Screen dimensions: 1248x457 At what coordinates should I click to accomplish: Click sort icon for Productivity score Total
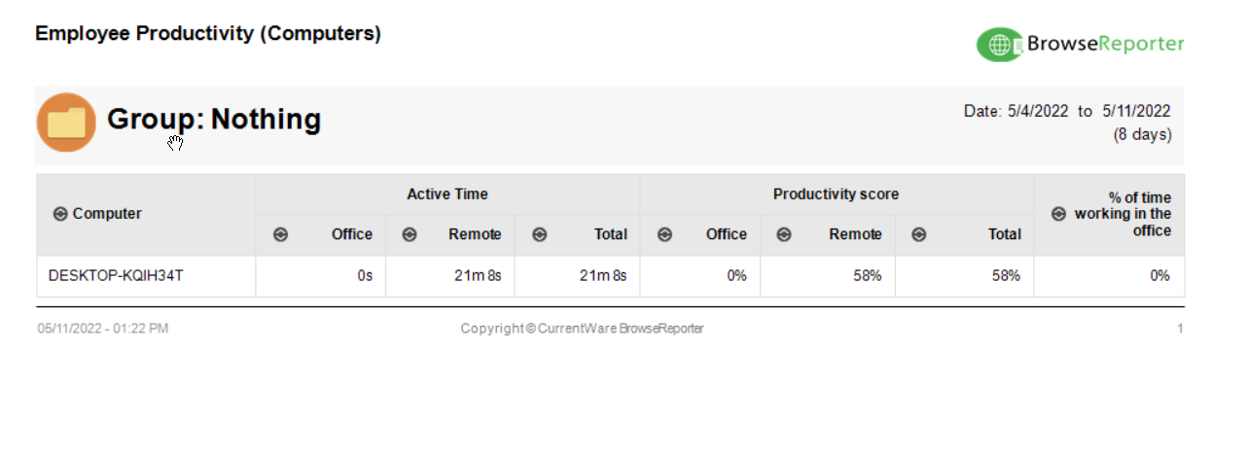[919, 234]
